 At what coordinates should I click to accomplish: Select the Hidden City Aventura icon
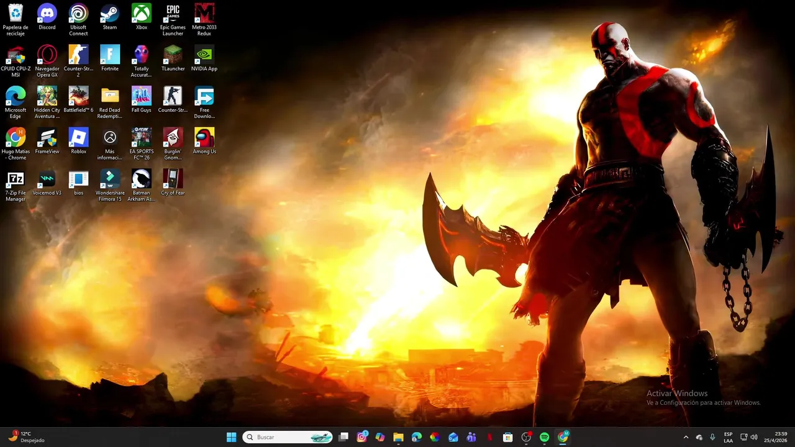coord(47,102)
